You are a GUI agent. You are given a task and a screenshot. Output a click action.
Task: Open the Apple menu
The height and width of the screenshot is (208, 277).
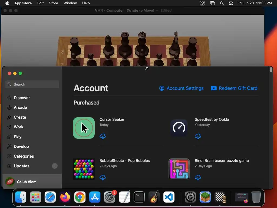(x=7, y=3)
